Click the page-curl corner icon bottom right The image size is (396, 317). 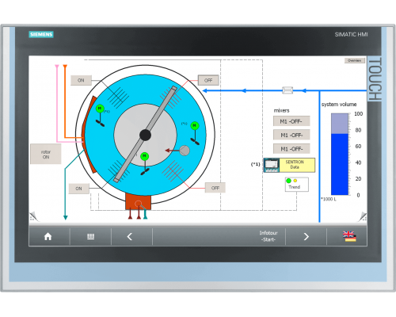[x=363, y=216]
